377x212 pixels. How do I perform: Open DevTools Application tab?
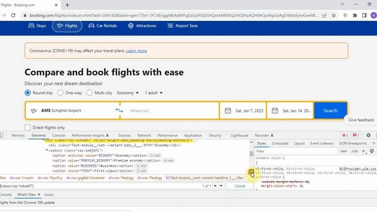point(193,135)
